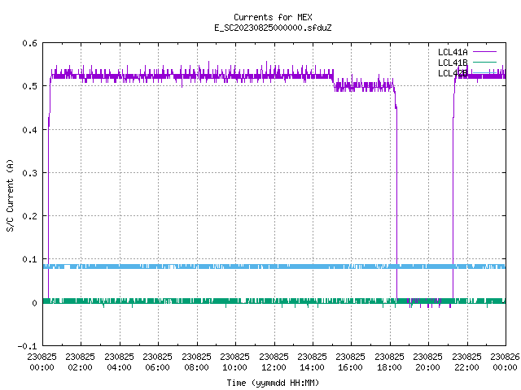
Task: Click the y-axis tick value 0.5
Action: [29, 86]
